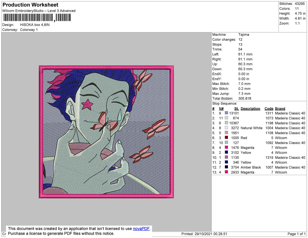The image size is (308, 238).
Task: Click the Colorway 1 label
Action: 29,30
